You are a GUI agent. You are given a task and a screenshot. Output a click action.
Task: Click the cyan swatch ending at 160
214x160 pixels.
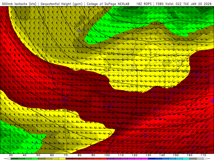186,159
